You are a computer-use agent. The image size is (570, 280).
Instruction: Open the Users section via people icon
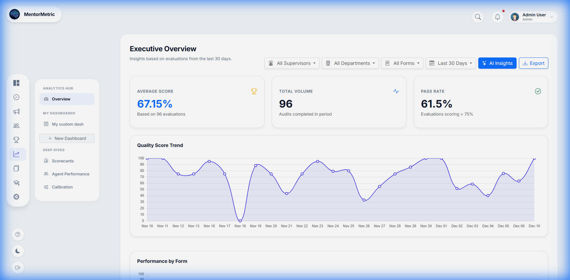point(16,126)
